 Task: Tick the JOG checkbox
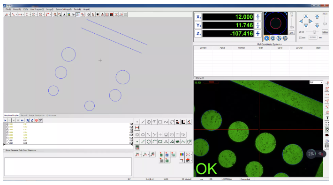coord(300,37)
